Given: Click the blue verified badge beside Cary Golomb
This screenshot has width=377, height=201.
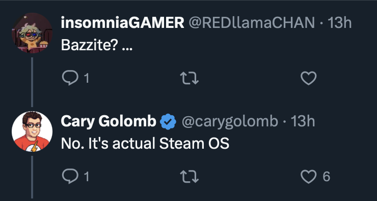Looking at the screenshot, I should [168, 122].
